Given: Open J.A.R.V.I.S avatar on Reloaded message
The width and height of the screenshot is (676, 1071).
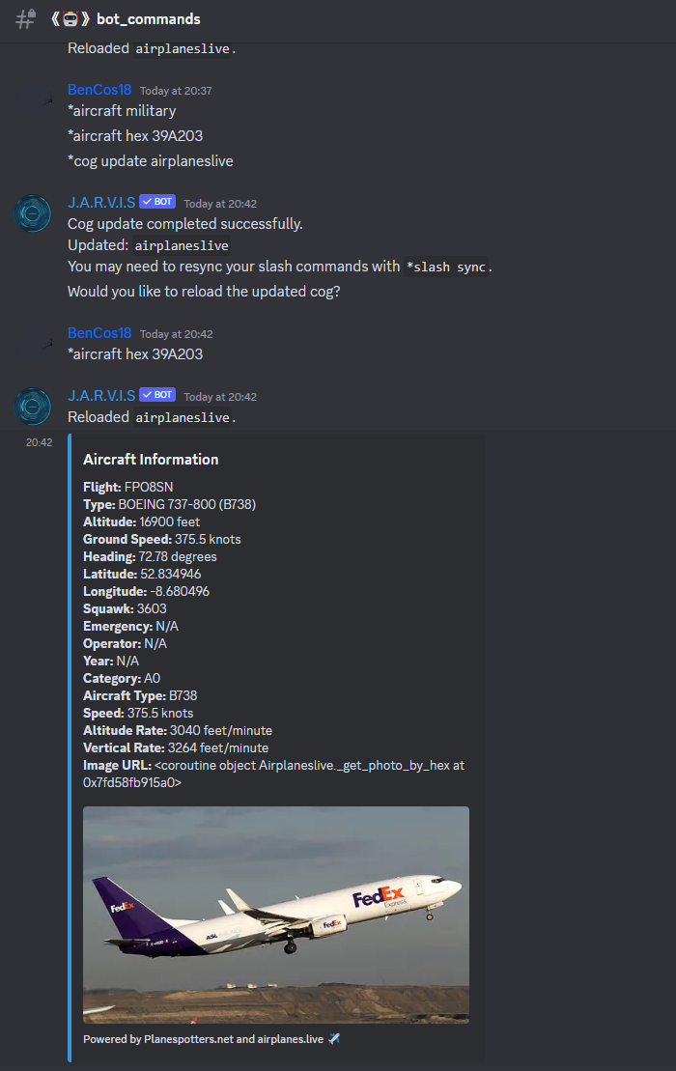Looking at the screenshot, I should click(33, 407).
